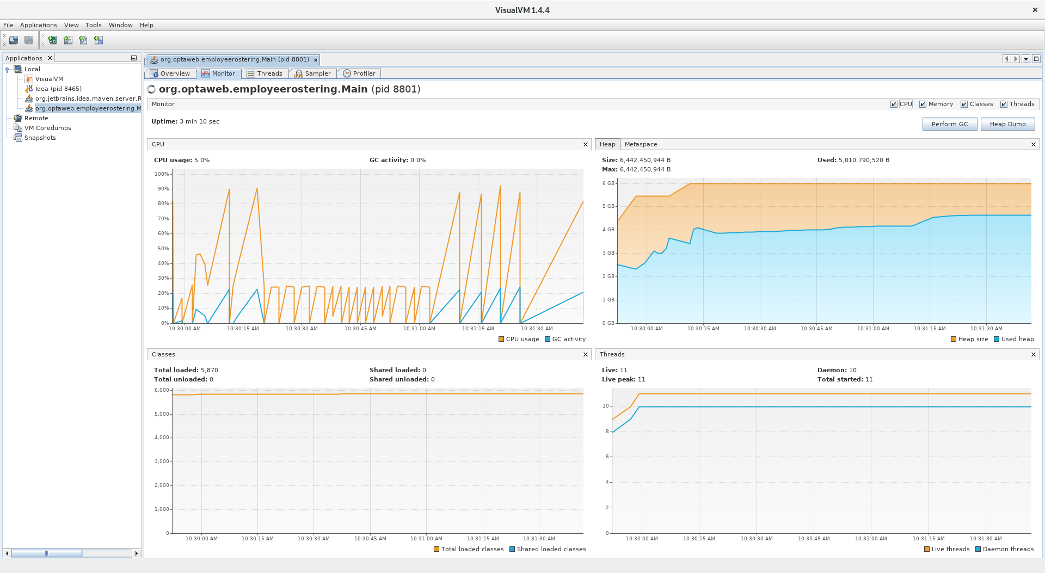Click the Add Remote Host toolbar icon

click(x=53, y=40)
